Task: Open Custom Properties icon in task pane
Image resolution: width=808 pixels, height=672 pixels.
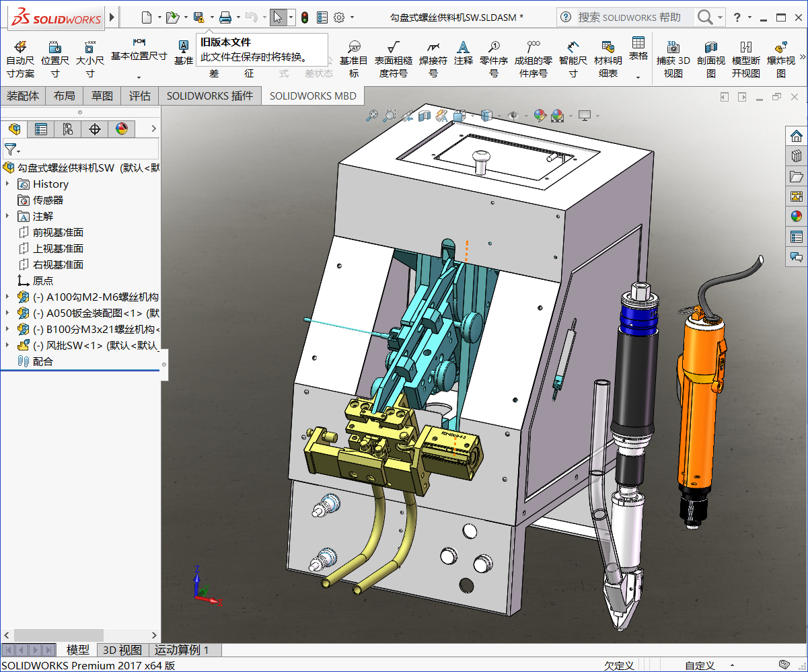Action: pyautogui.click(x=797, y=237)
